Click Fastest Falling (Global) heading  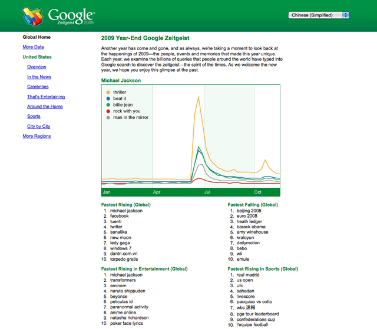tap(253, 205)
